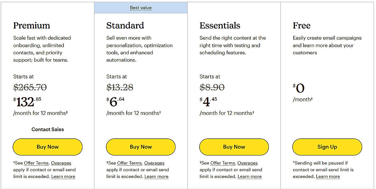
Task: Select the Free plan heading
Action: point(302,25)
